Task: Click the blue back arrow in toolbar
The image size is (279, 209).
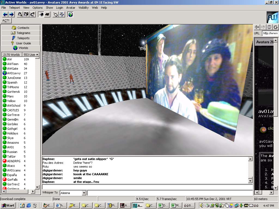Action: click(5, 14)
